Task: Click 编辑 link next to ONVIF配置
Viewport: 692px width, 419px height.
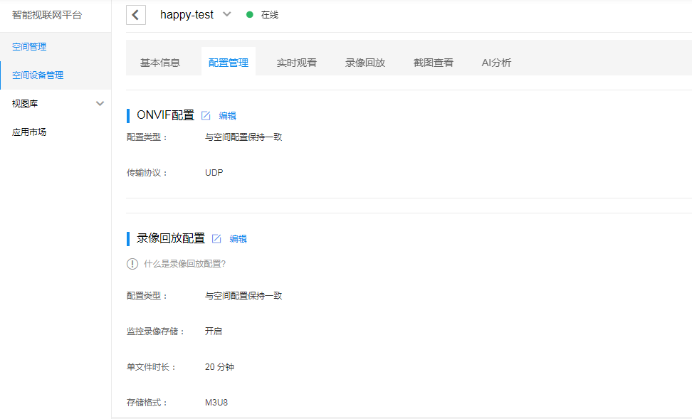Action: pyautogui.click(x=227, y=115)
